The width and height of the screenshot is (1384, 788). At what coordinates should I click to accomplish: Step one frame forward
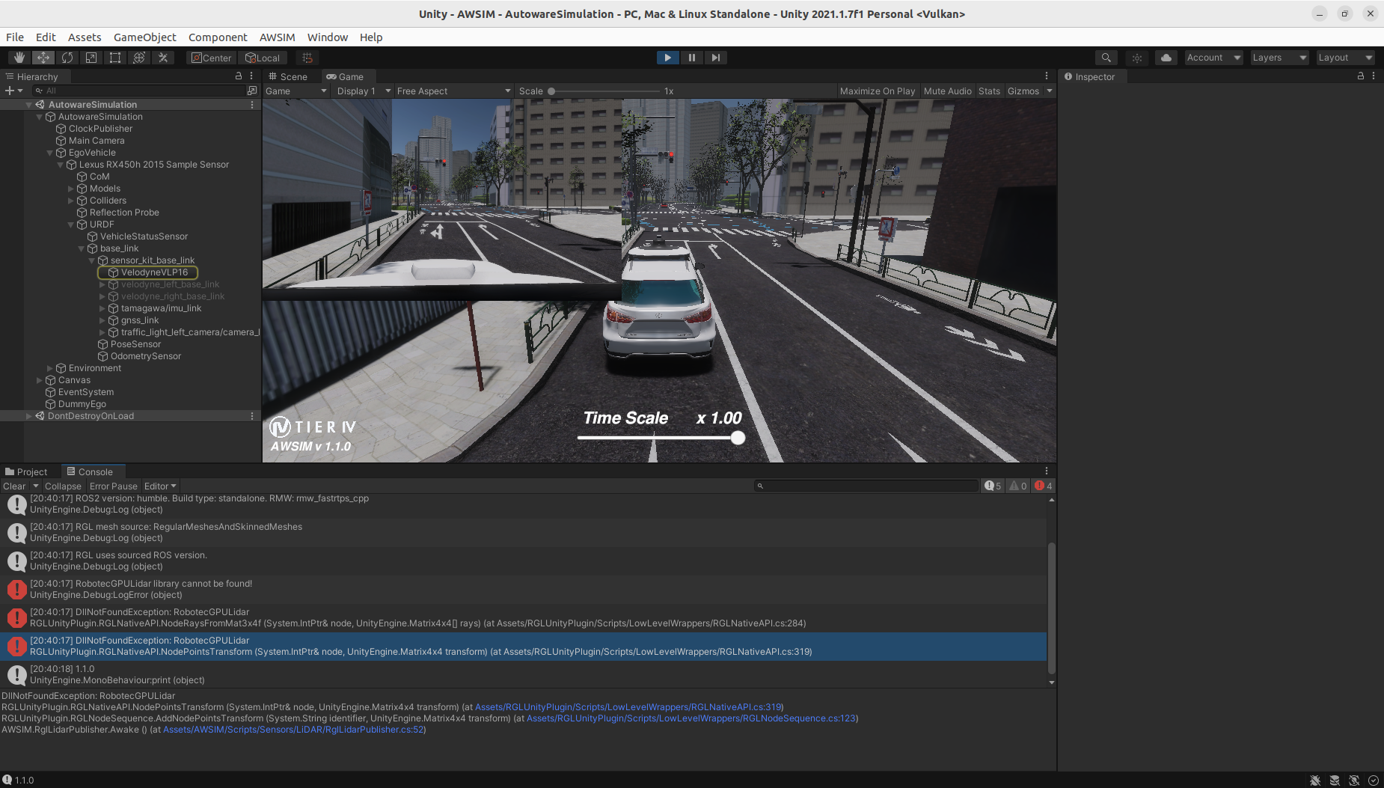point(716,57)
